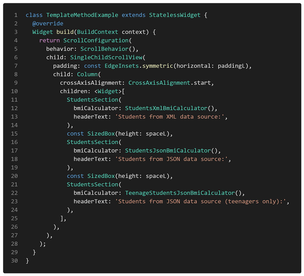Viewport: 304px width, 276px height.
Task: Select the @override annotation on line 2
Action: [x=48, y=23]
